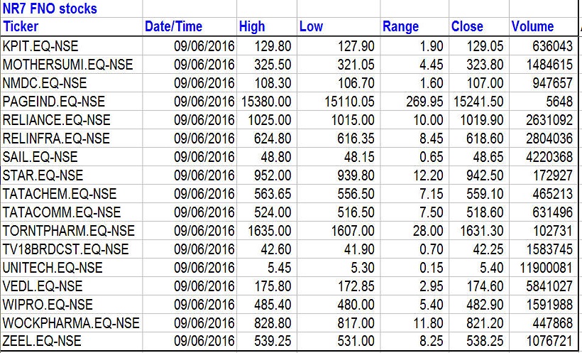Select the KPIT.EQ-NSE ticker cell
The image size is (582, 353).
coord(41,46)
